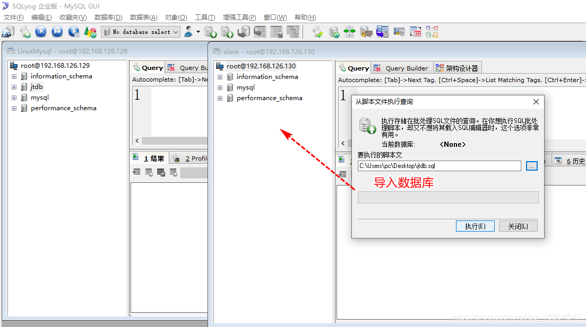Viewport: 586px width, 327px height.
Task: Click Execute and Edit Resultset icon
Action: point(74,32)
